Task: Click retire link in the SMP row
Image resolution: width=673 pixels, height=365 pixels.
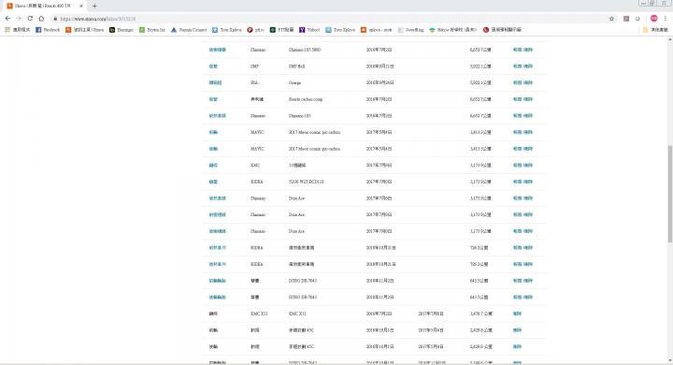Action: pyautogui.click(x=517, y=66)
